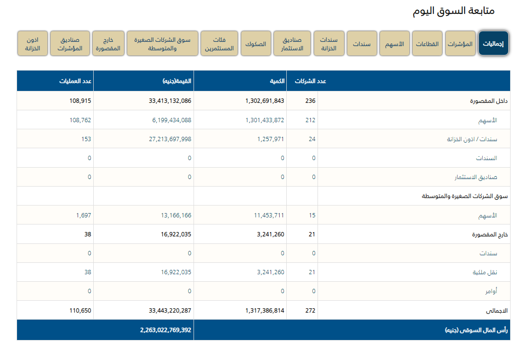Viewport: 521px width, 349px height.
Task: Open the خارج المقصورة (OTC) tab
Action: (x=108, y=43)
